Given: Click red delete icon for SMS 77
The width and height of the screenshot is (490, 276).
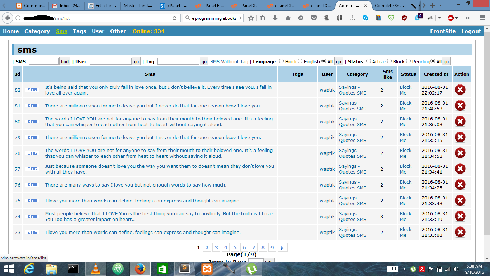Looking at the screenshot, I should click(x=460, y=169).
